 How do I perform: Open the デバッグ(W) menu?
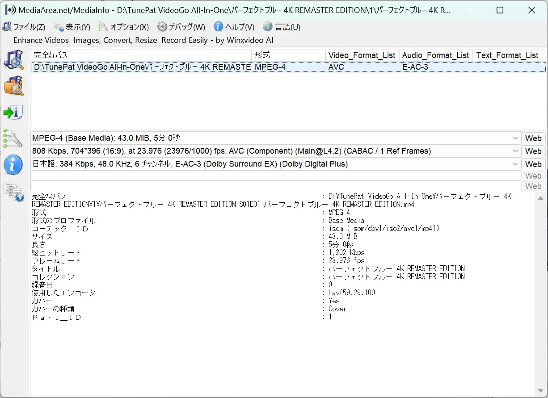click(x=181, y=27)
